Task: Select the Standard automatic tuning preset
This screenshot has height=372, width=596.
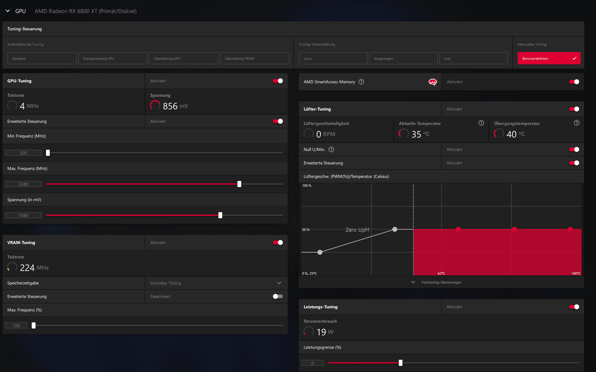Action: pos(42,58)
